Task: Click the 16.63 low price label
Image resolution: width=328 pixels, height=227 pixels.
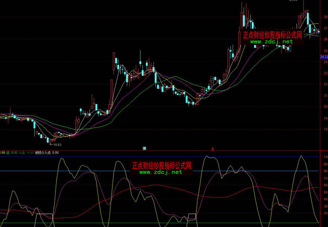Action: click(63, 144)
